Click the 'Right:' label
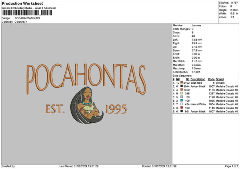This screenshot has height=169, width=240. click(x=176, y=43)
